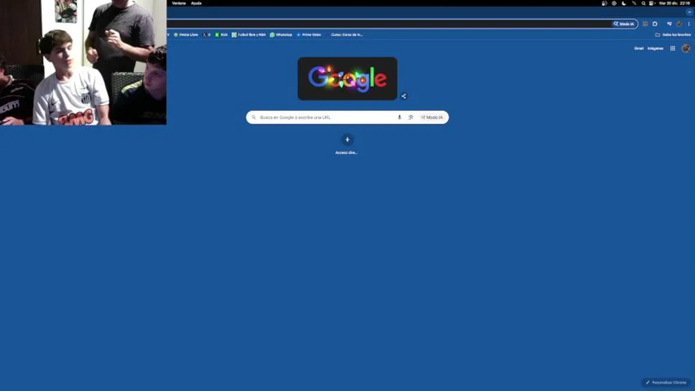Click the date and time in the menu bar
Viewport: 695px width, 391px height.
[674, 3]
